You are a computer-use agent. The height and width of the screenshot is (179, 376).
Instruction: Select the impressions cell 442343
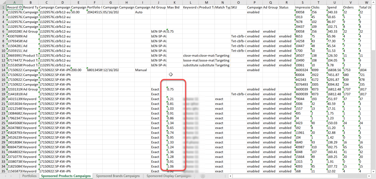click(302, 79)
